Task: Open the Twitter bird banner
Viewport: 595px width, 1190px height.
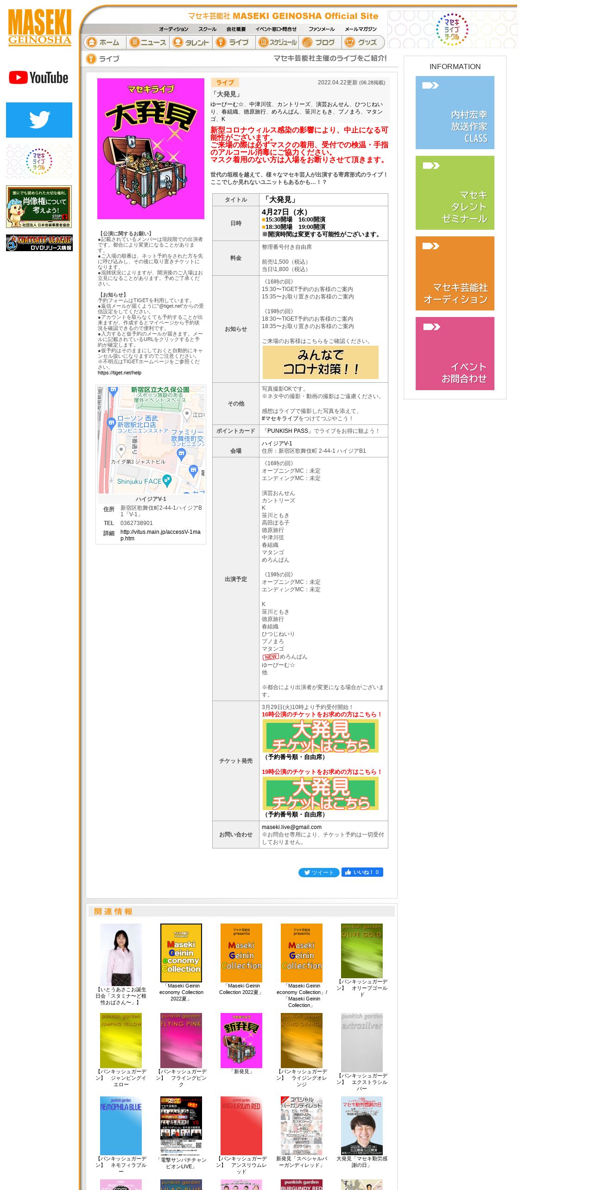Action: point(39,120)
